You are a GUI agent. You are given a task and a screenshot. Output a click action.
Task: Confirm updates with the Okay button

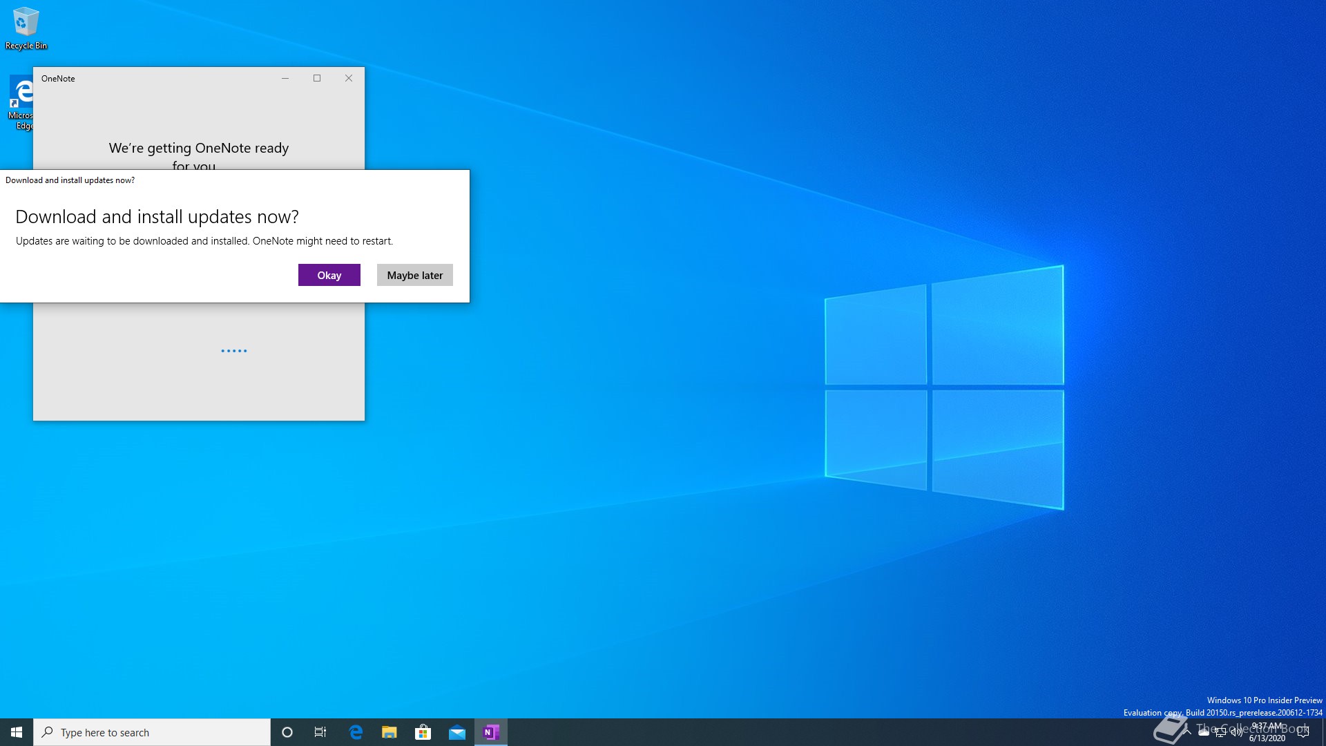pyautogui.click(x=329, y=275)
